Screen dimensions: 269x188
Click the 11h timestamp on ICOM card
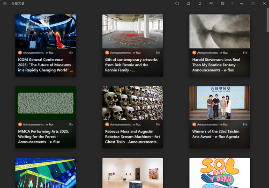tap(71, 53)
